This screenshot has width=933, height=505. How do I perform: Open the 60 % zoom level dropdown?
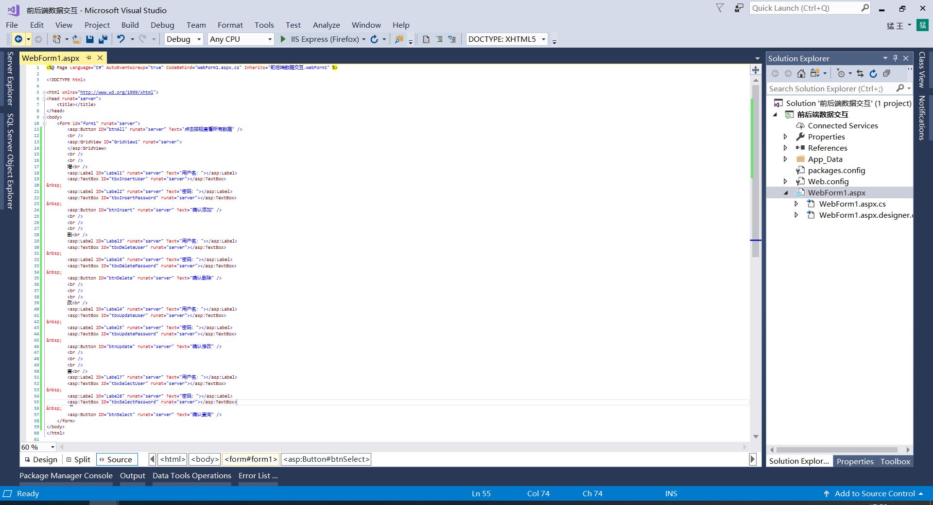pos(52,447)
